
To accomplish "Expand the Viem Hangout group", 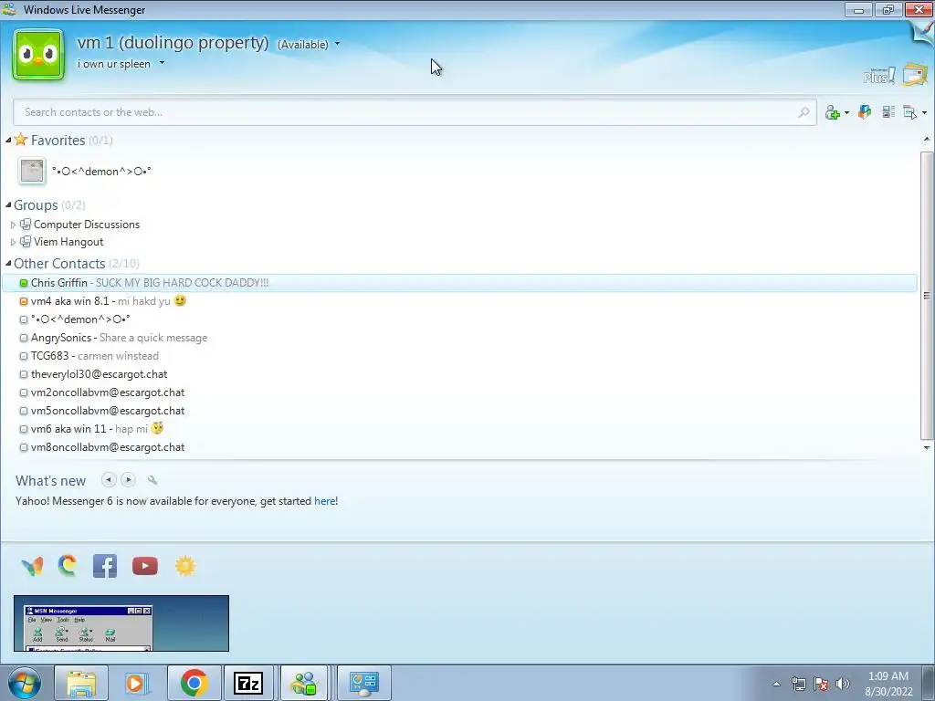I will tap(13, 242).
